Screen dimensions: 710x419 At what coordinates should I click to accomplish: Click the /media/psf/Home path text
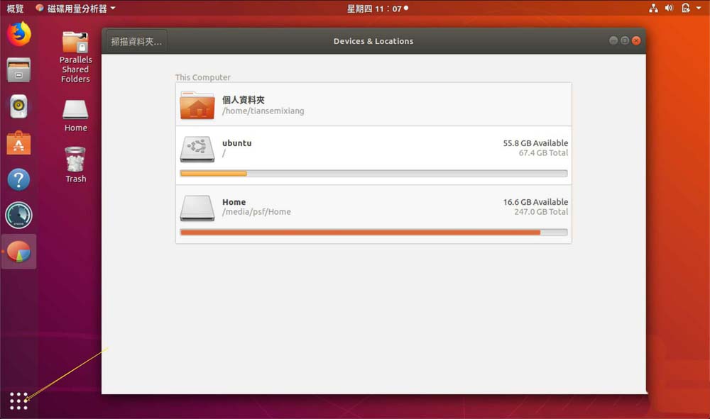256,211
